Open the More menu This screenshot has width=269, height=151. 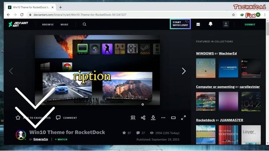[64, 24]
